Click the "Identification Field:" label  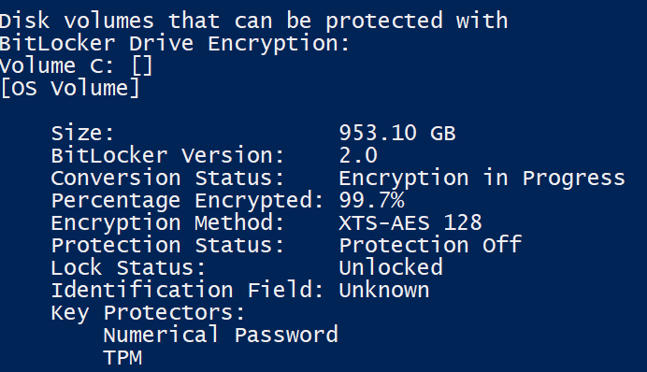click(188, 290)
